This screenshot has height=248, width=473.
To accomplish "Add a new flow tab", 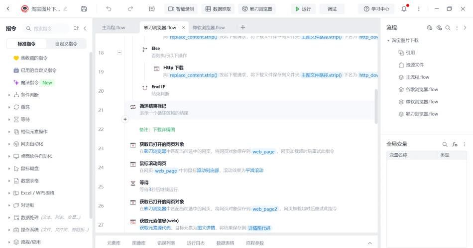I will tap(243, 27).
